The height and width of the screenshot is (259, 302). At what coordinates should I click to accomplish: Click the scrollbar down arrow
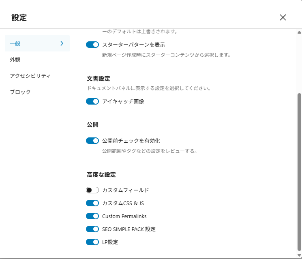(299, 255)
